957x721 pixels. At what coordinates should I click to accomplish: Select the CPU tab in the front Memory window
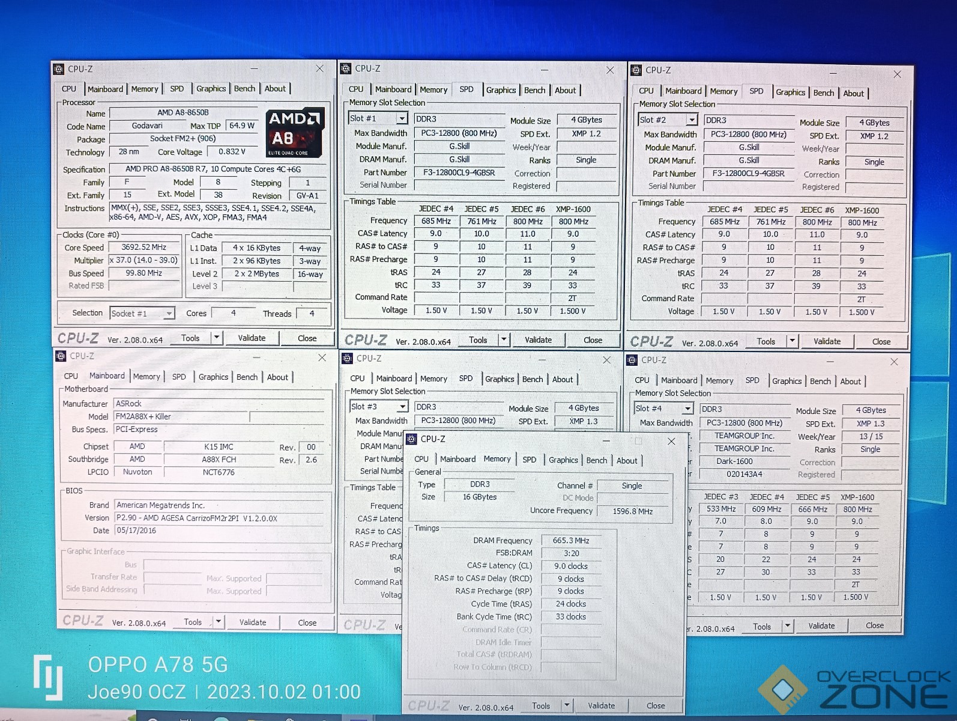421,459
